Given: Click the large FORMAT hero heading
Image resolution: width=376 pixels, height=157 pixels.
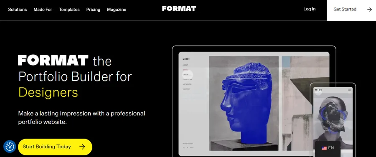Looking at the screenshot, I should click(53, 60).
